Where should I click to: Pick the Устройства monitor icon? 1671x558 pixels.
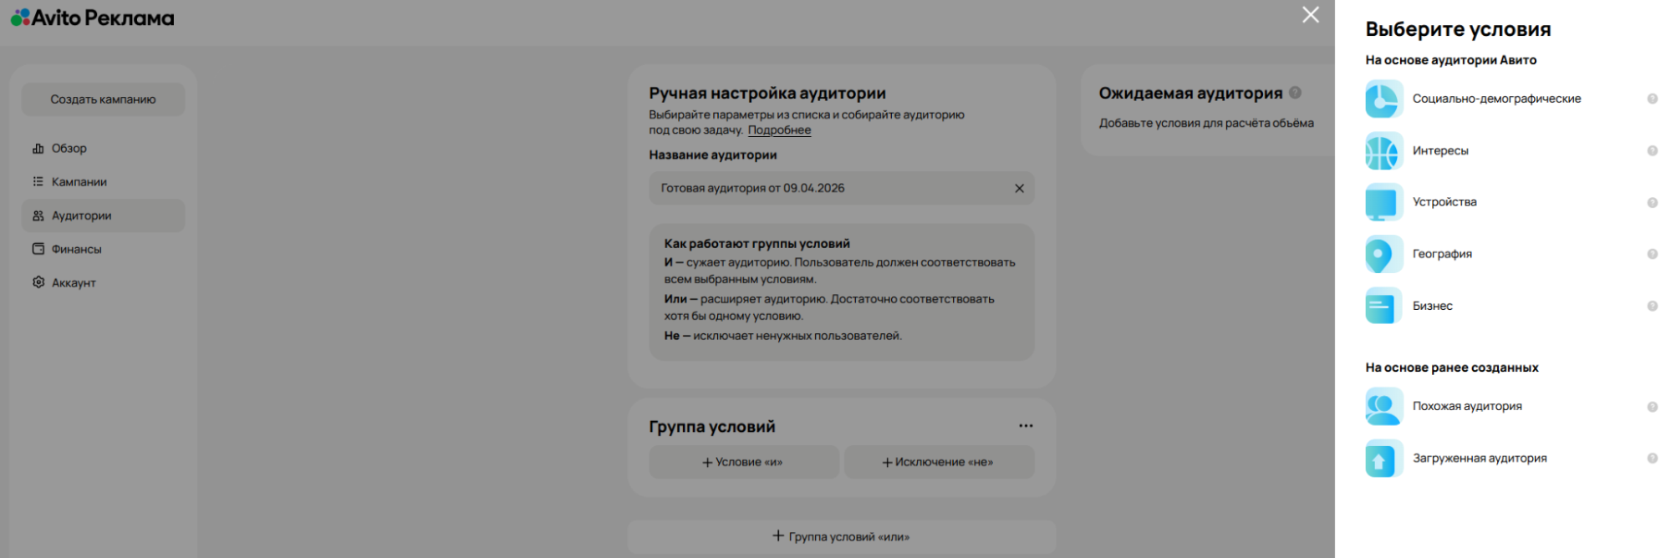tap(1383, 203)
